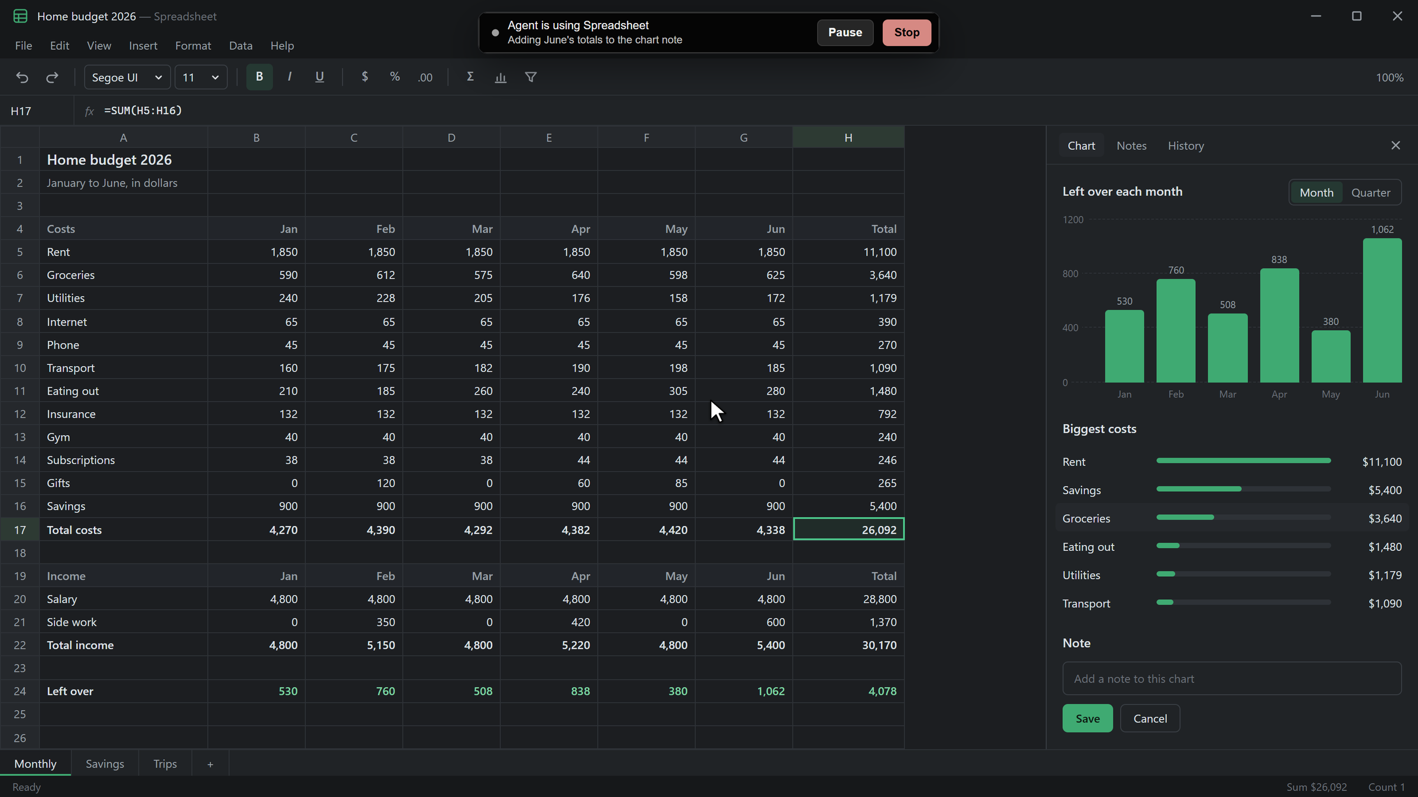Image resolution: width=1418 pixels, height=797 pixels.
Task: Select the Left over total cell 4,078
Action: [848, 691]
